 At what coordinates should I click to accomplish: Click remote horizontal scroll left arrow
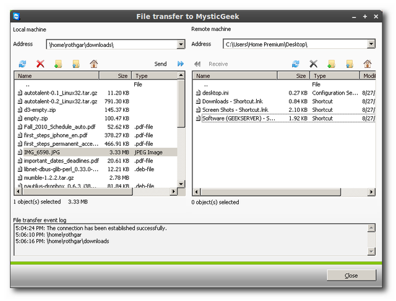click(197, 192)
